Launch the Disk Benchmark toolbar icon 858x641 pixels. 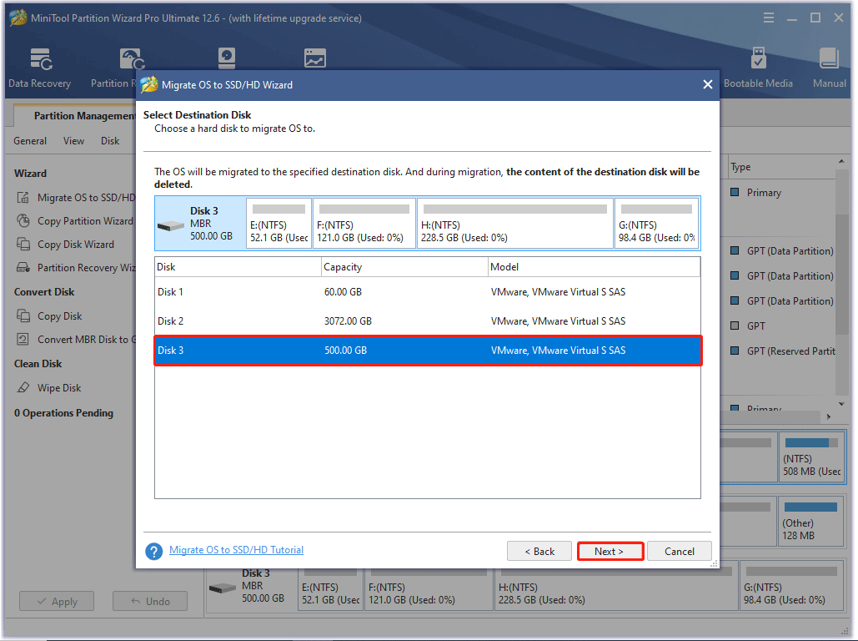[227, 58]
